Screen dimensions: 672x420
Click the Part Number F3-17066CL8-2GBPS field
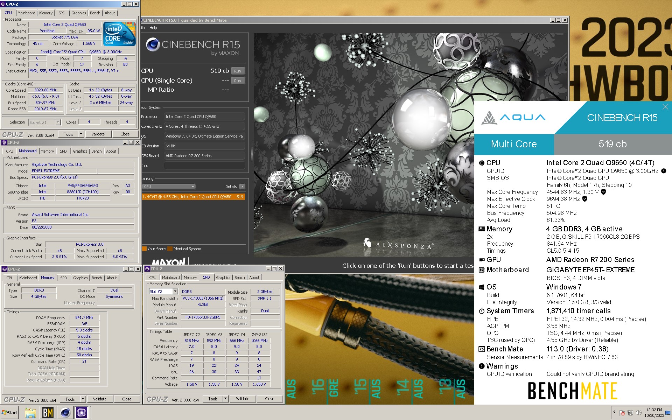point(203,317)
